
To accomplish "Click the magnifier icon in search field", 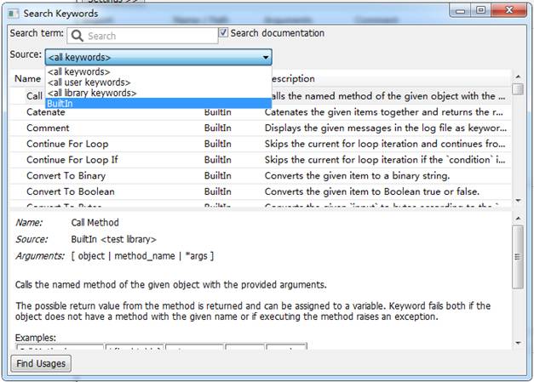I will point(77,36).
